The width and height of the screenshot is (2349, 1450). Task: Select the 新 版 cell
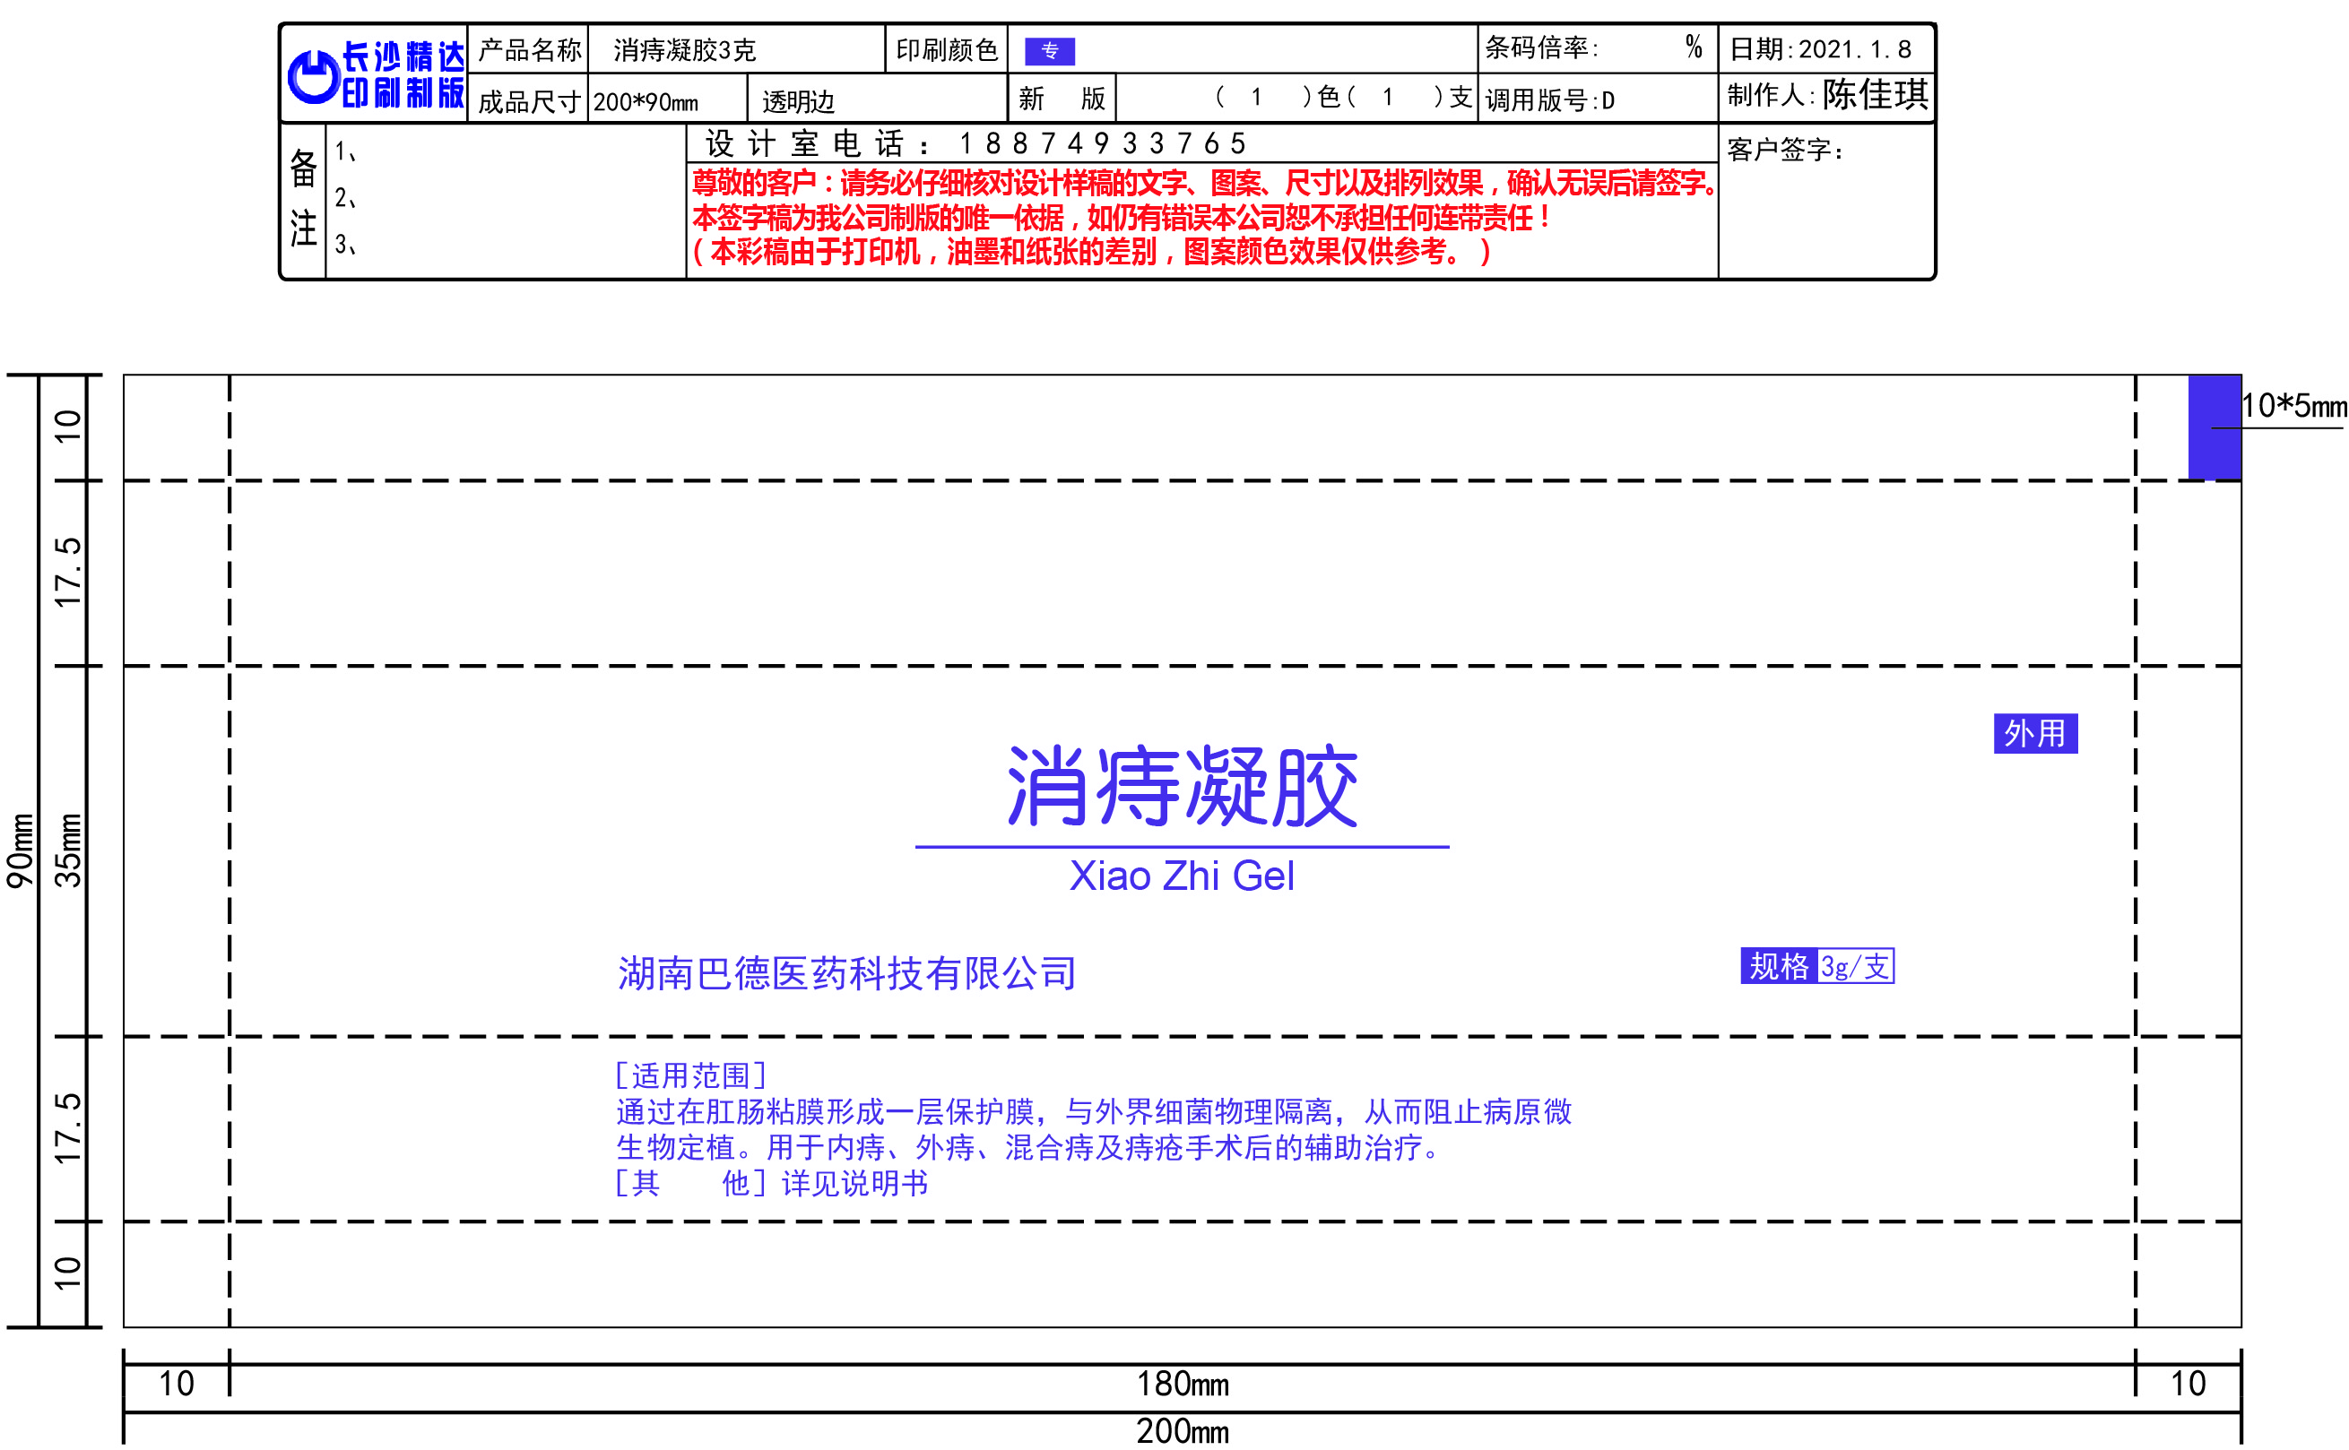click(1062, 99)
